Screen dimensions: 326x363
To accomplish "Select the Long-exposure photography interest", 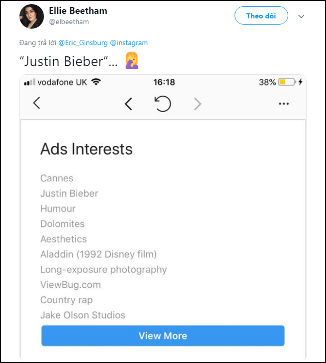I will tap(104, 269).
